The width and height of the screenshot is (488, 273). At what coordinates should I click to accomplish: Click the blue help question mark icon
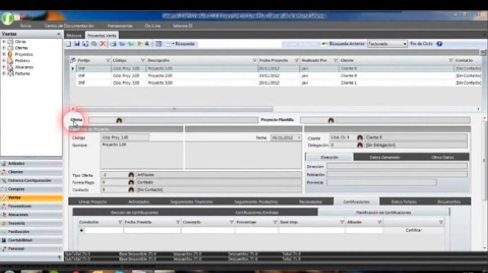(x=439, y=44)
